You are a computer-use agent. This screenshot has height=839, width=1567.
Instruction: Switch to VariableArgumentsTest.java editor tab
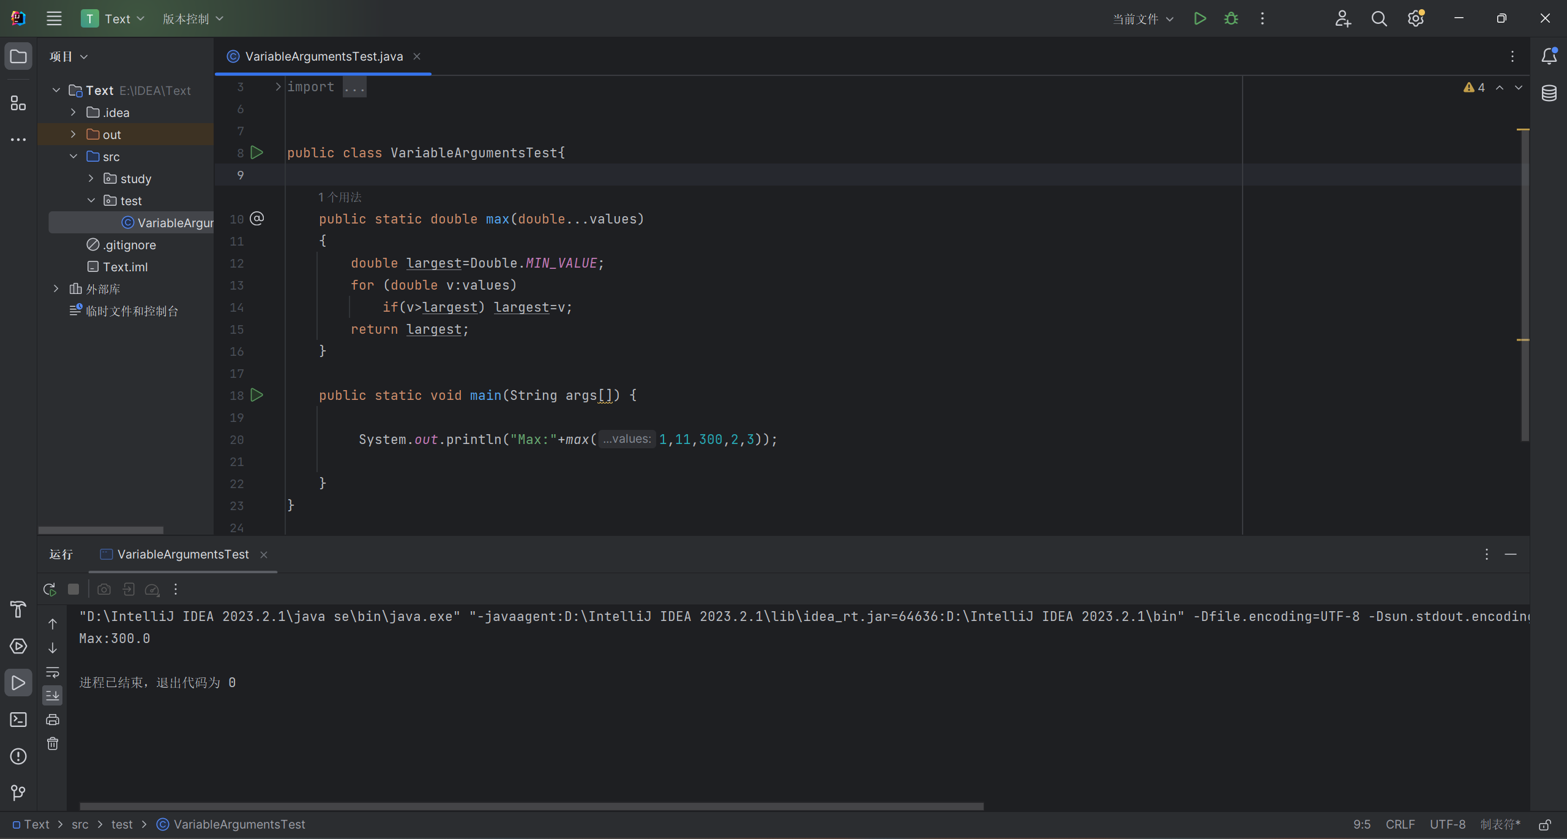click(x=324, y=56)
